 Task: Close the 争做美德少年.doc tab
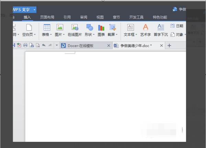[161, 46]
